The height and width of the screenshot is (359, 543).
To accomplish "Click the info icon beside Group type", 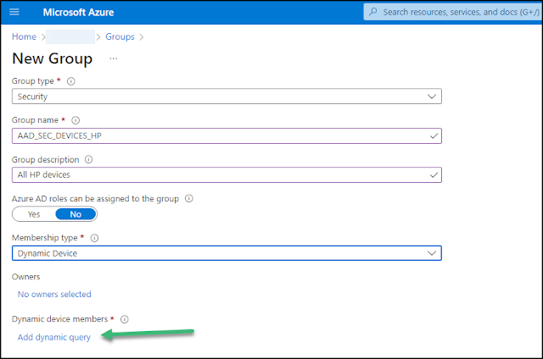I will click(x=71, y=81).
